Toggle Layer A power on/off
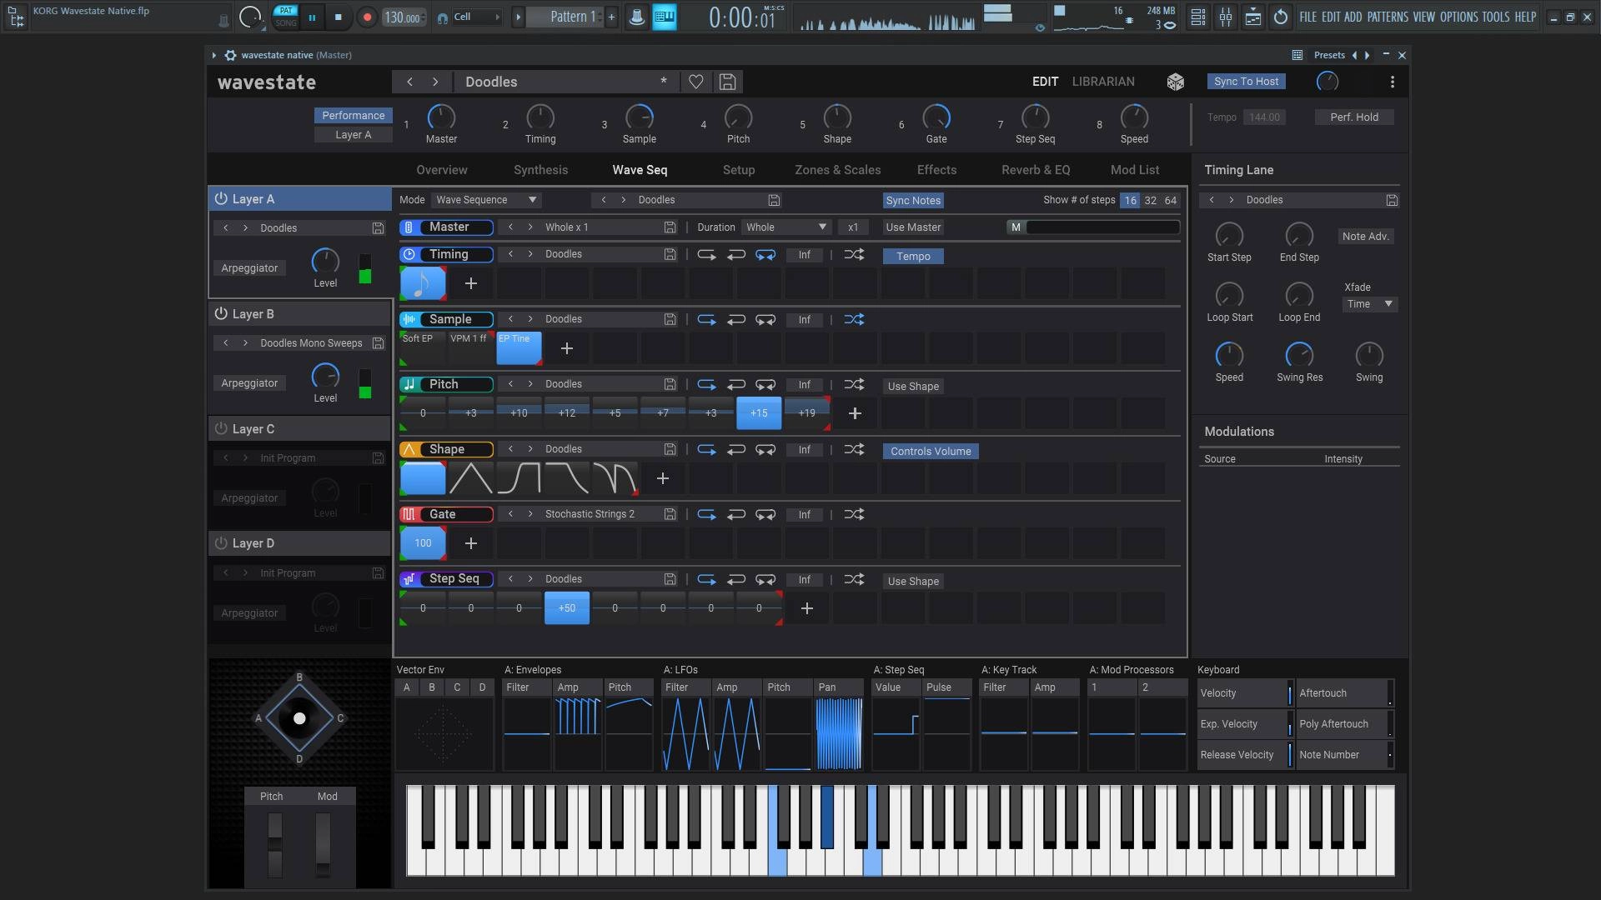Viewport: 1601px width, 900px height. click(221, 198)
